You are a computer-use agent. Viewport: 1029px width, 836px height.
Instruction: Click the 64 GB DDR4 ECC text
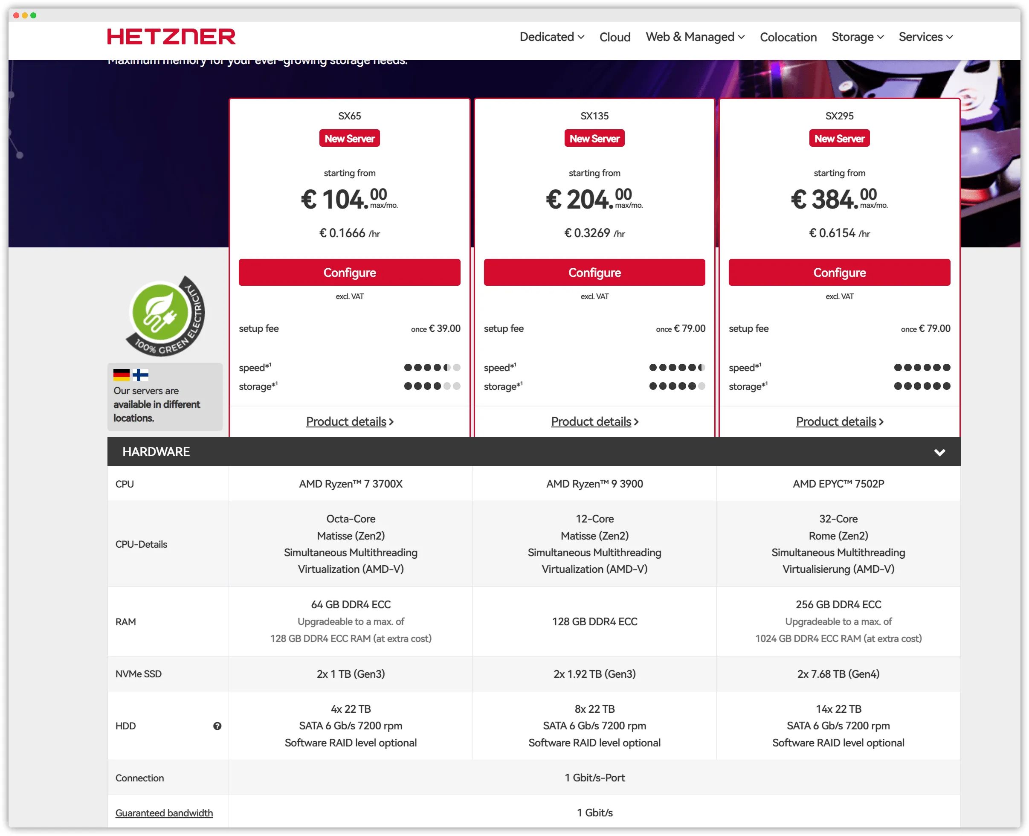click(351, 604)
